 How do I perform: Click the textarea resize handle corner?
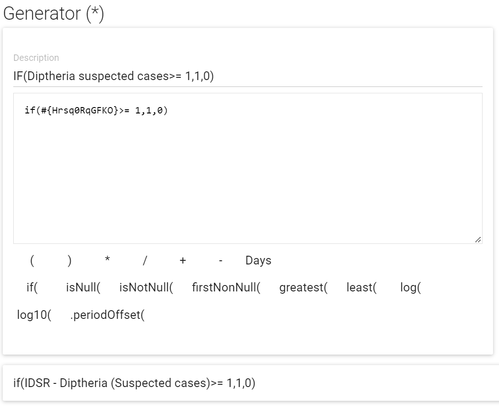pyautogui.click(x=478, y=240)
